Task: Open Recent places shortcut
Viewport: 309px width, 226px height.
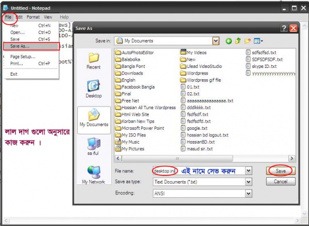Action: click(x=93, y=61)
